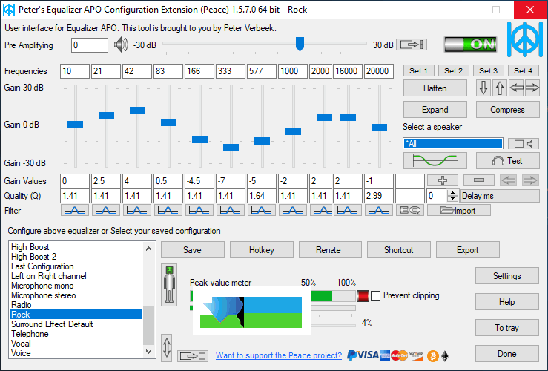Screen dimensions: 548x371
Task: Click the filter type icon under 333 Hz
Action: pyautogui.click(x=230, y=211)
